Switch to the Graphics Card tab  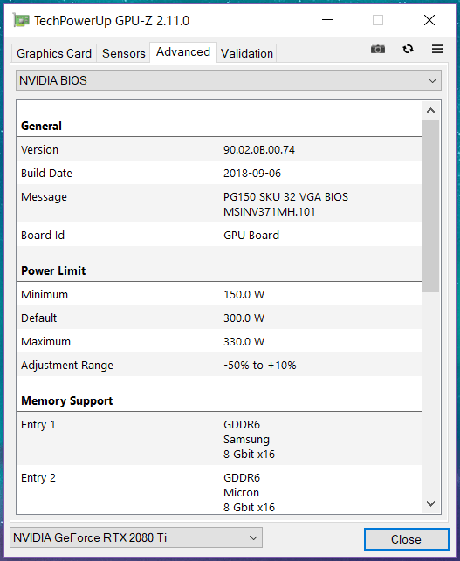pos(54,53)
